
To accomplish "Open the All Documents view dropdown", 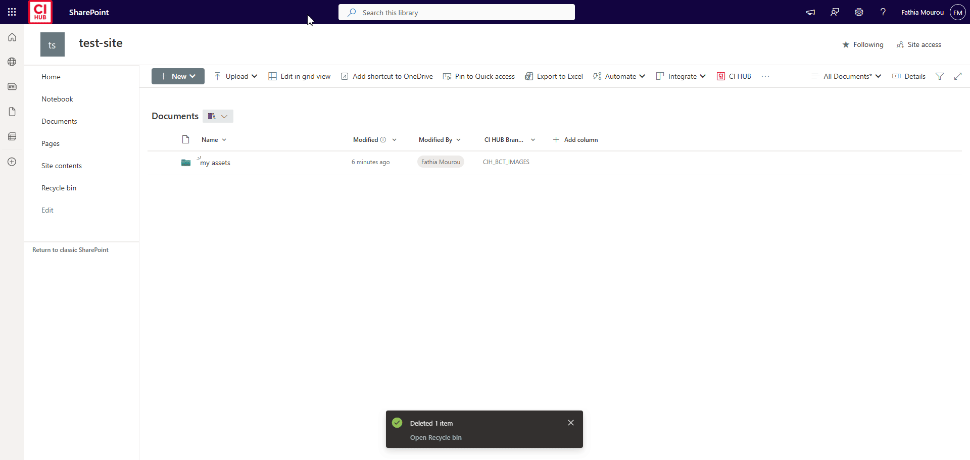I will (x=846, y=76).
